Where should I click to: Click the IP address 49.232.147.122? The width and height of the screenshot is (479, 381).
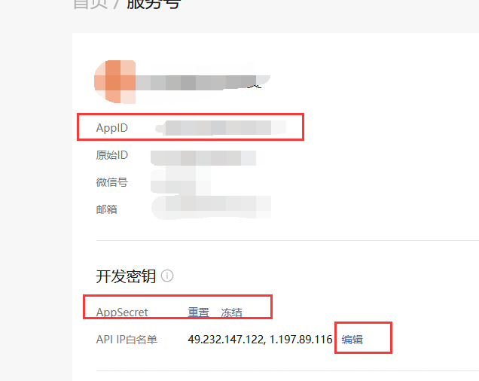223,340
